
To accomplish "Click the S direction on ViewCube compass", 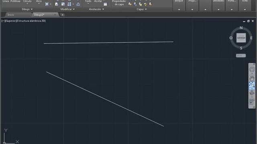I will click(241, 48).
